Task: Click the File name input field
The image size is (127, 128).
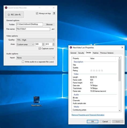Action: (33, 29)
